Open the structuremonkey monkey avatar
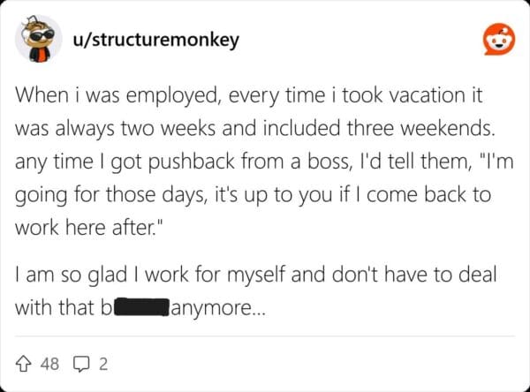The image size is (530, 392). (x=36, y=41)
